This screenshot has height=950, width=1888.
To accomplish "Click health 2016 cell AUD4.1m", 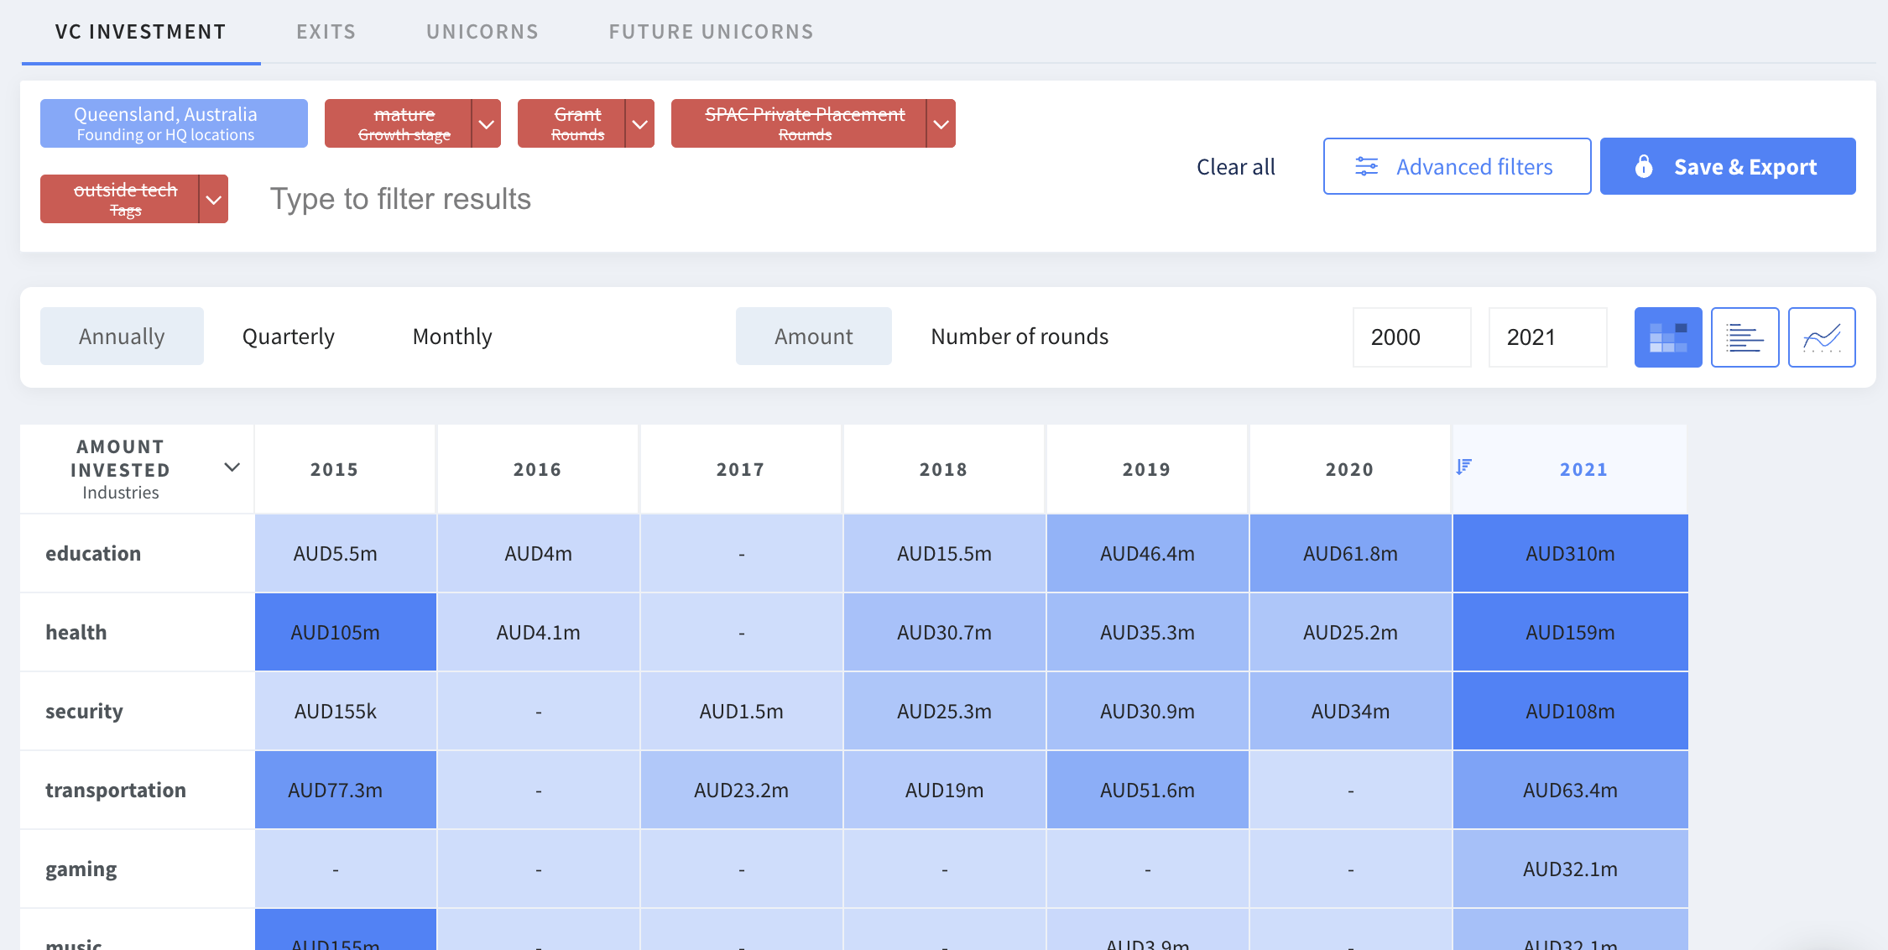I will (538, 632).
